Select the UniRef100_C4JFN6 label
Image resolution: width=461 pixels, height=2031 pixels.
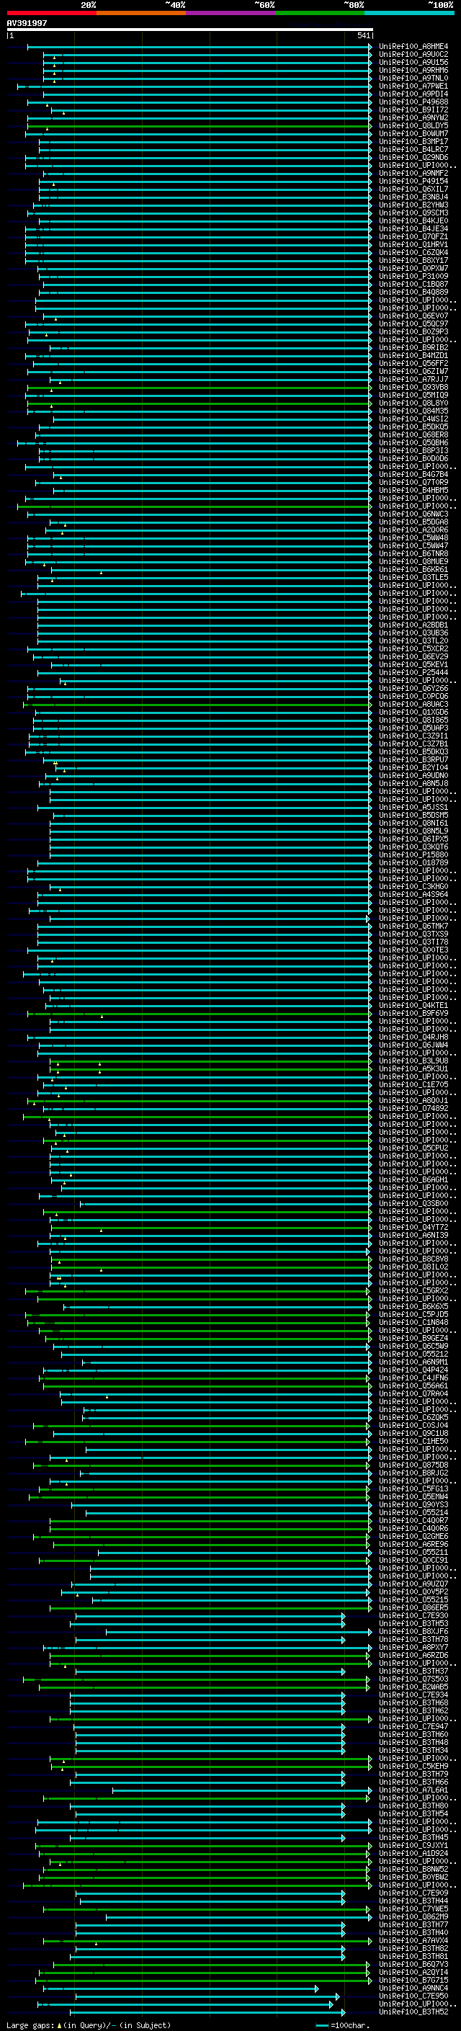click(x=413, y=1378)
